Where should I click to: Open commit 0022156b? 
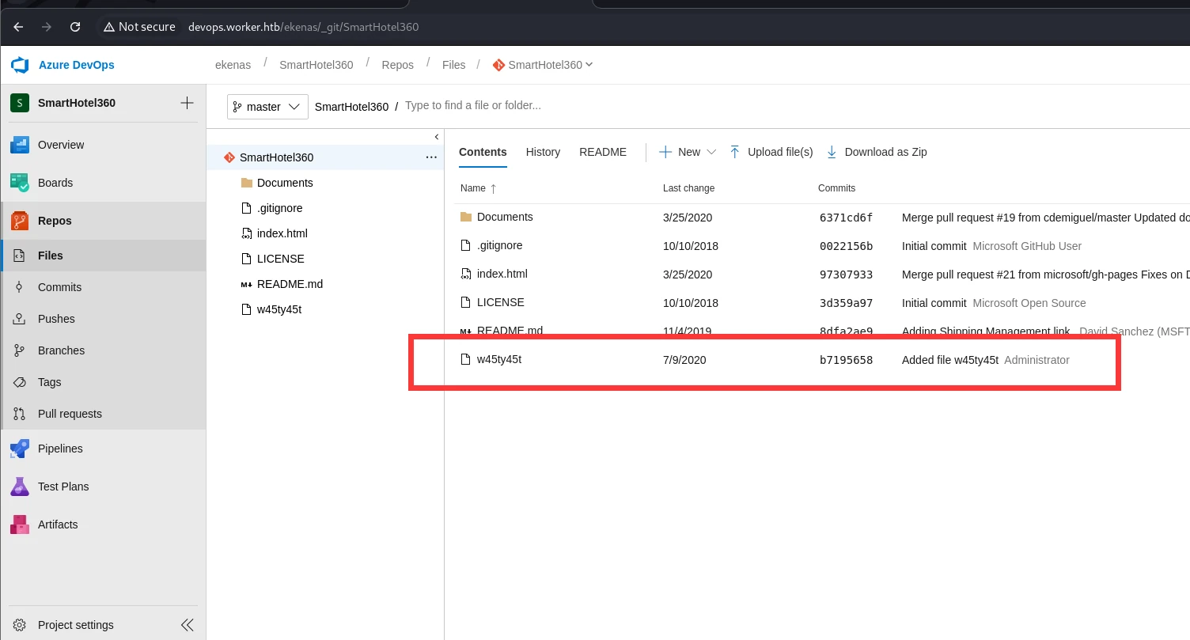(x=846, y=246)
